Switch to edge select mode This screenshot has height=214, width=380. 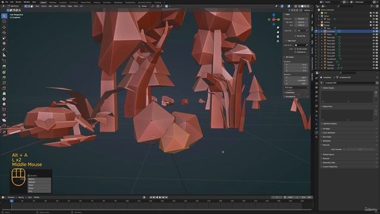point(28,6)
